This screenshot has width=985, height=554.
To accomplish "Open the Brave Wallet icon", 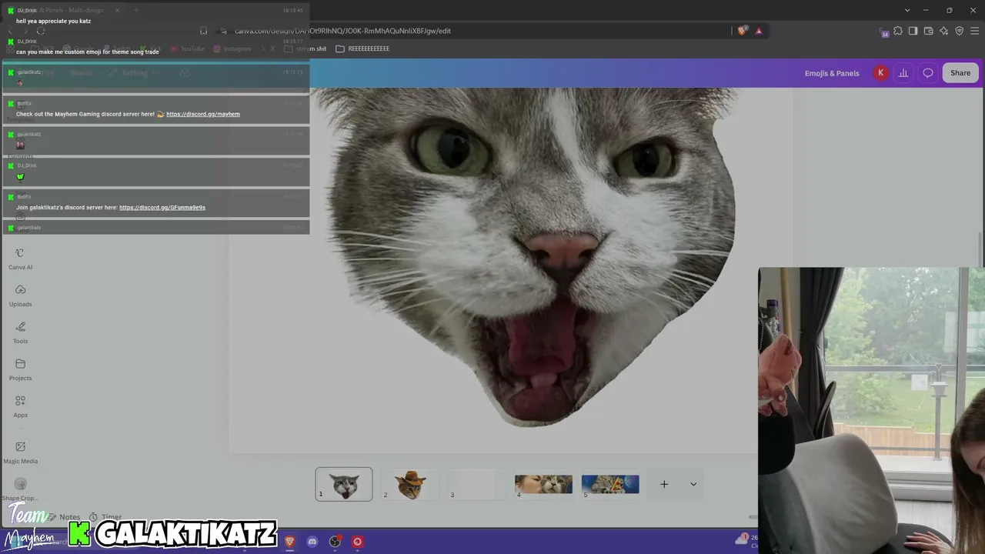I will click(928, 31).
